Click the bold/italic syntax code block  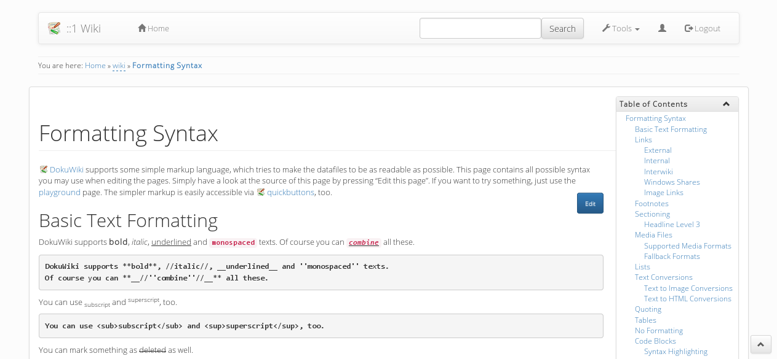click(321, 272)
